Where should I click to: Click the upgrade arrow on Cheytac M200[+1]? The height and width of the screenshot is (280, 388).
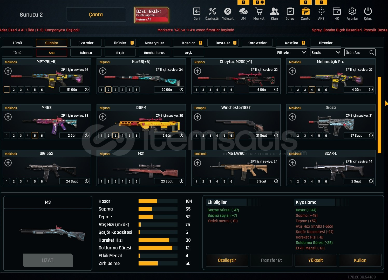pyautogui.click(x=198, y=71)
